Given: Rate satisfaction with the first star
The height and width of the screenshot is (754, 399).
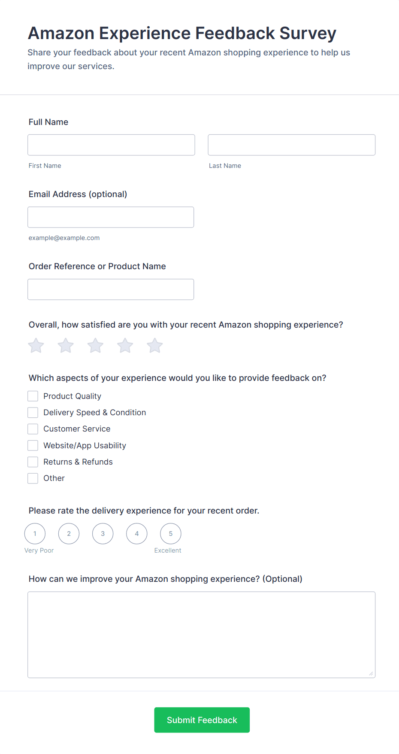Looking at the screenshot, I should pyautogui.click(x=36, y=346).
